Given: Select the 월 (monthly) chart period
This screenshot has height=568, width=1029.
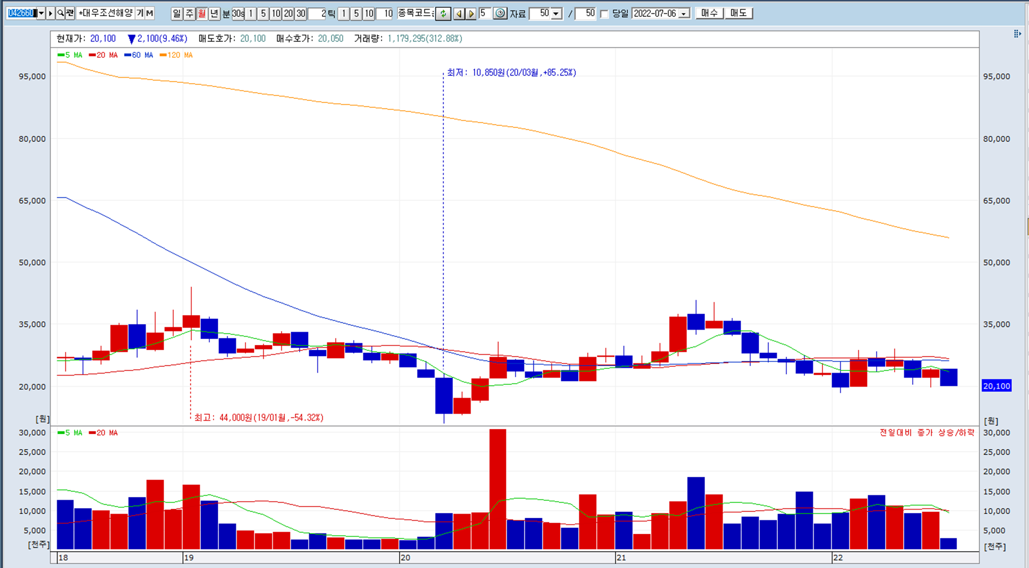Looking at the screenshot, I should pyautogui.click(x=202, y=14).
